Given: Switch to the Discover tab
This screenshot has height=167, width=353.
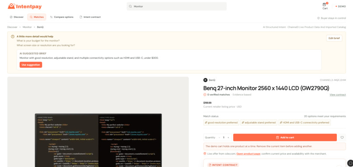Looking at the screenshot, I should click(17, 17).
